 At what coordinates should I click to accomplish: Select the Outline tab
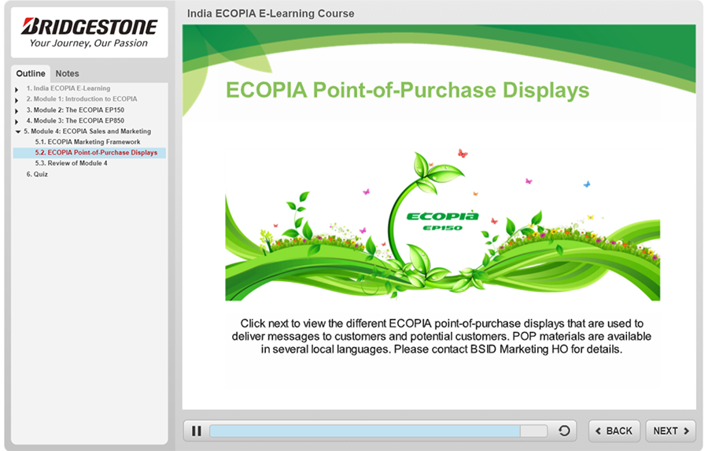tap(31, 73)
